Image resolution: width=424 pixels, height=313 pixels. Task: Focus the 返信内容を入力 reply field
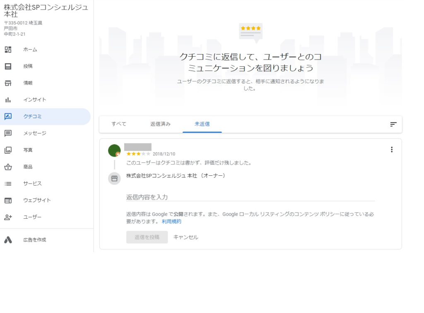point(251,197)
